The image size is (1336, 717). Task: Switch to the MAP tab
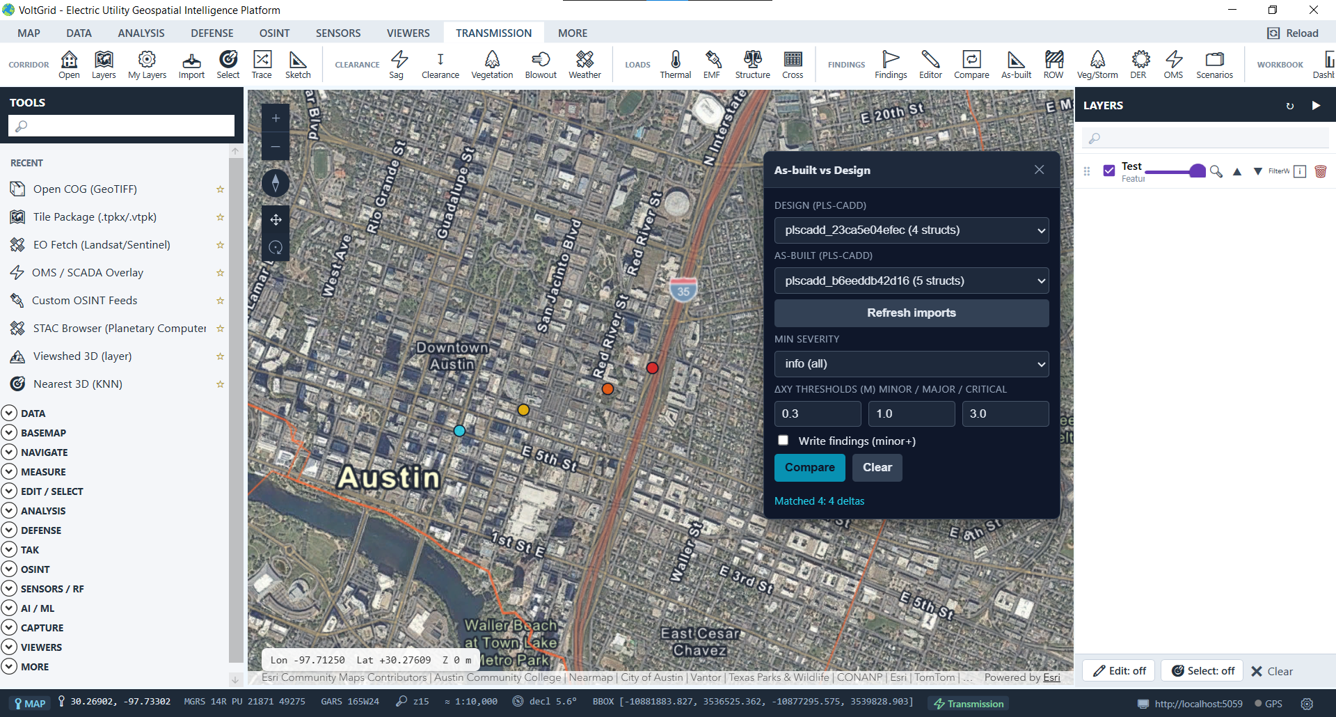tap(29, 33)
